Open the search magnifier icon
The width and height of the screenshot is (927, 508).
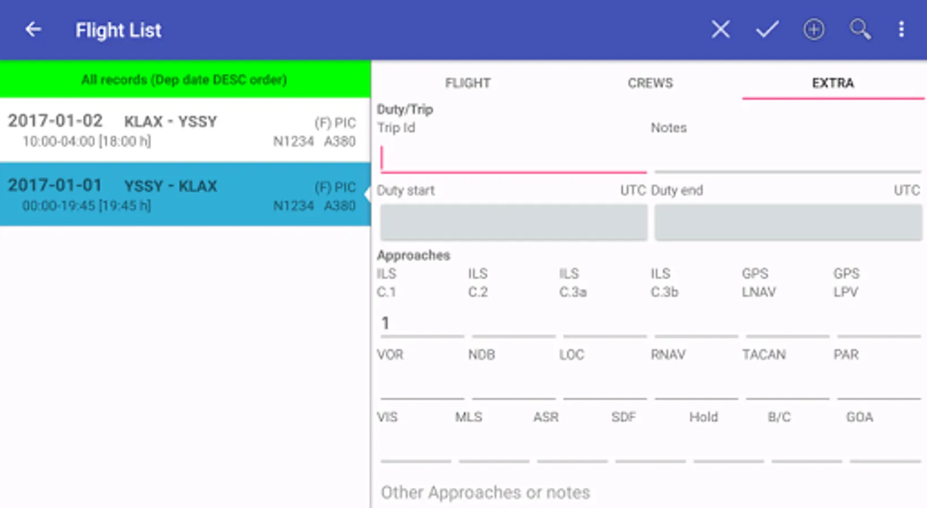point(860,29)
